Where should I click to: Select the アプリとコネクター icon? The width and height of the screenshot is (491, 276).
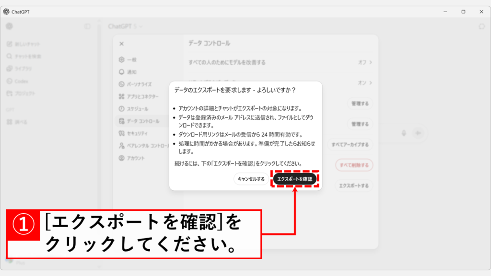click(x=121, y=96)
